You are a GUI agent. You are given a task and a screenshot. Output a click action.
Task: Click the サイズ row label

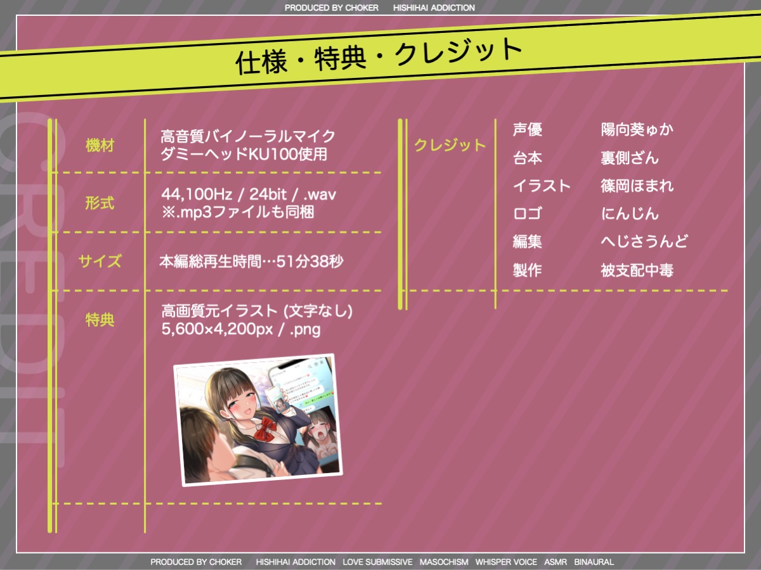[x=100, y=261]
